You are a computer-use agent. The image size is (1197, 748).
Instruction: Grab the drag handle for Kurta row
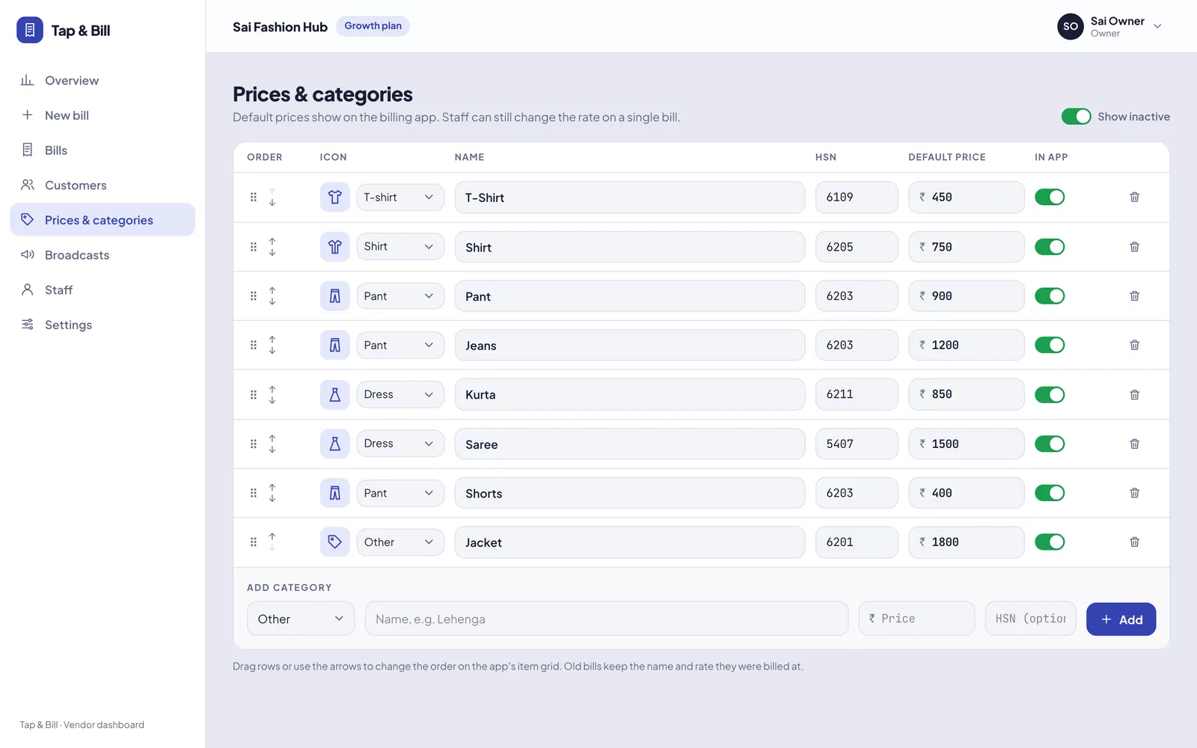coord(254,394)
